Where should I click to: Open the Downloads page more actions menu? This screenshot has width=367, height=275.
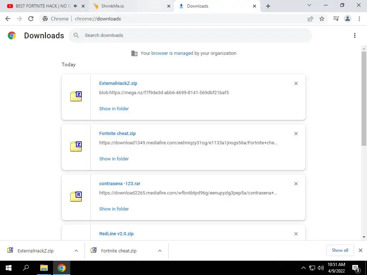tap(355, 35)
